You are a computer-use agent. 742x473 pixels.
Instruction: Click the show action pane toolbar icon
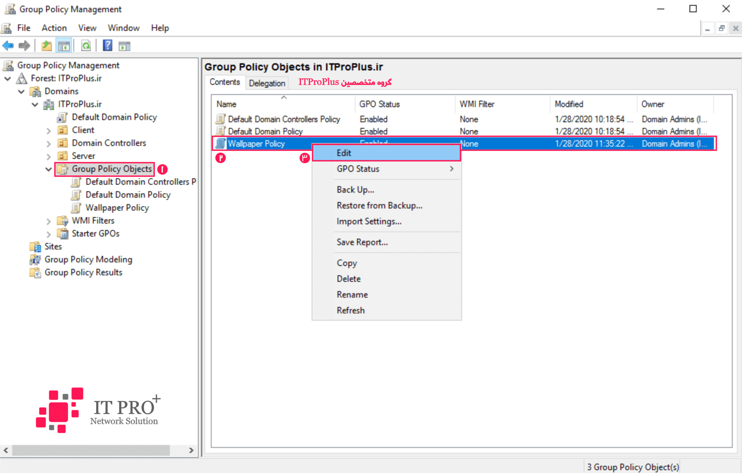125,45
